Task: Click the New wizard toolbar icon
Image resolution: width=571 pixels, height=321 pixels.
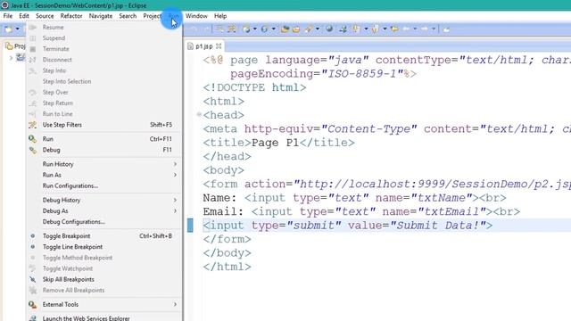Action: [x=8, y=29]
